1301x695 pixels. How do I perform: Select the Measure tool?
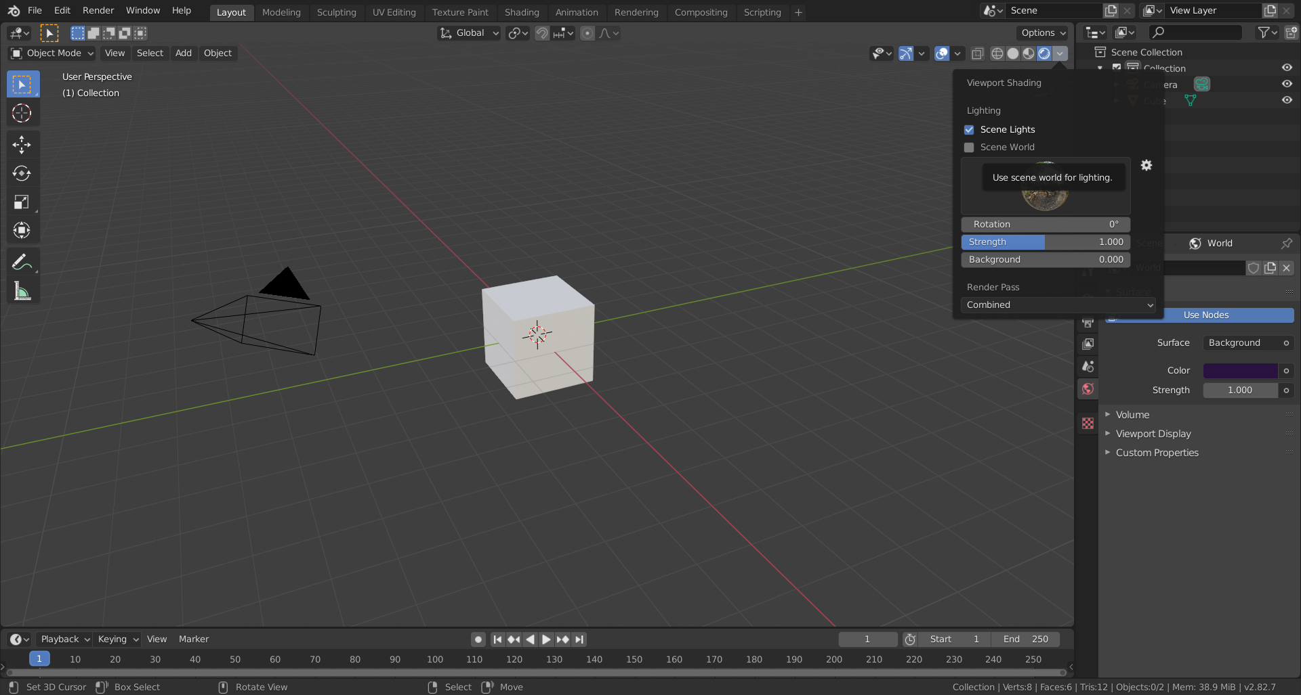coord(22,291)
